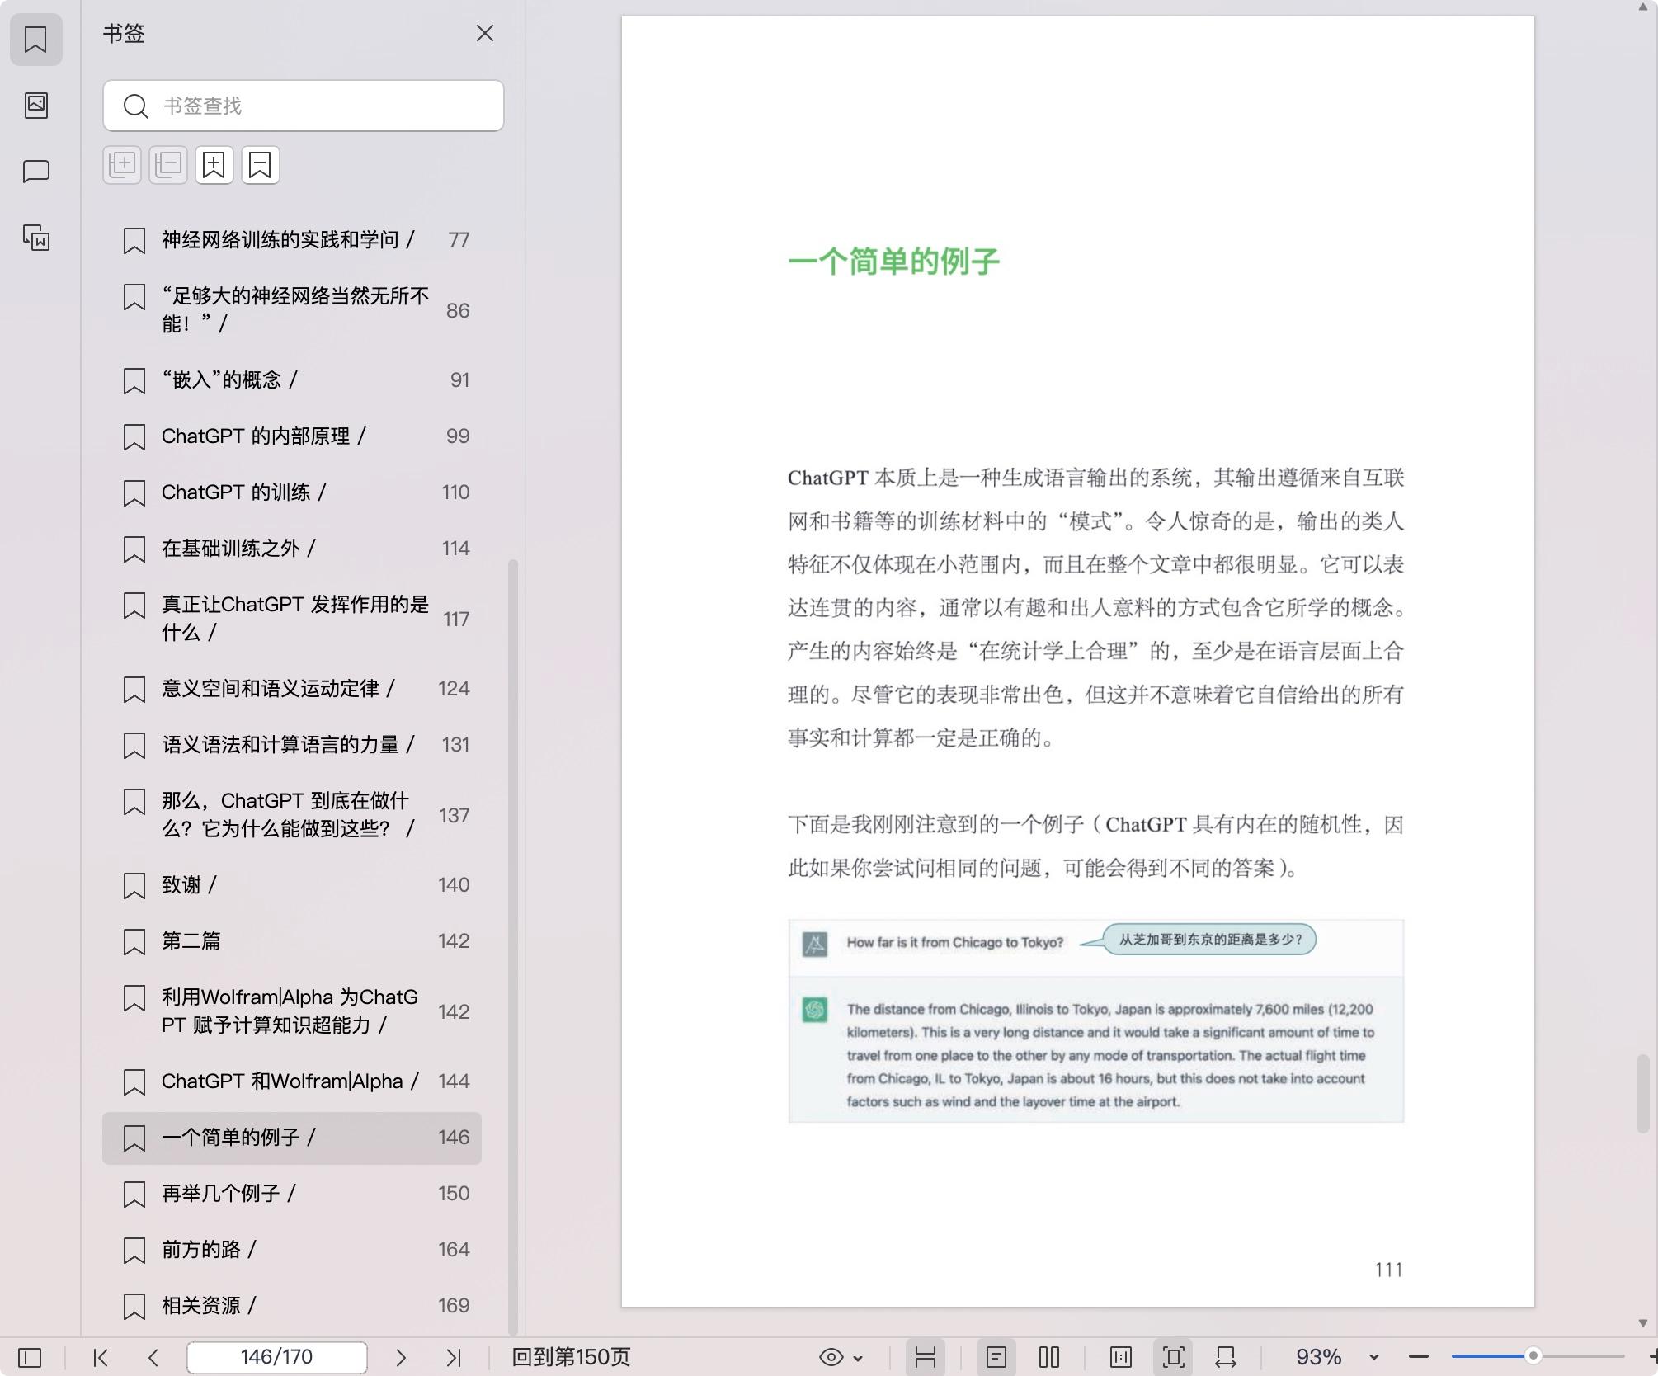
Task: Toggle the sidebar panel button in the status bar
Action: pos(30,1357)
